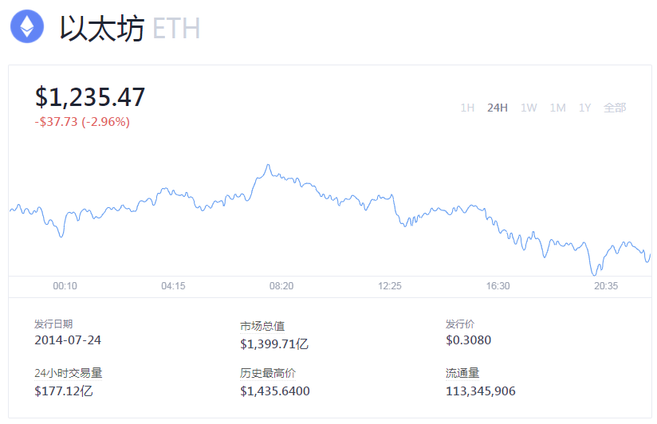This screenshot has height=424, width=657.
Task: Show the 全部 (all time) chart range
Action: (615, 108)
